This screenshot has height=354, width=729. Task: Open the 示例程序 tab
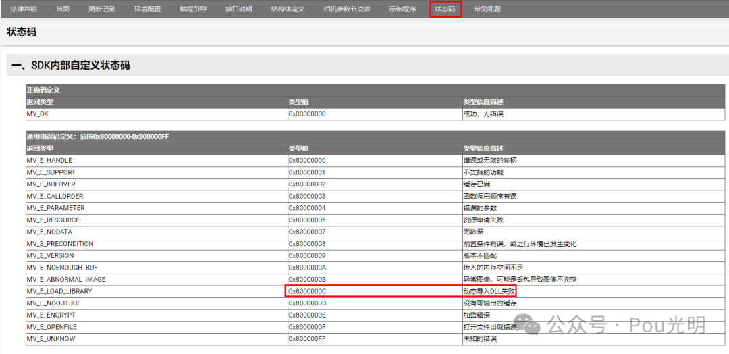coord(402,9)
